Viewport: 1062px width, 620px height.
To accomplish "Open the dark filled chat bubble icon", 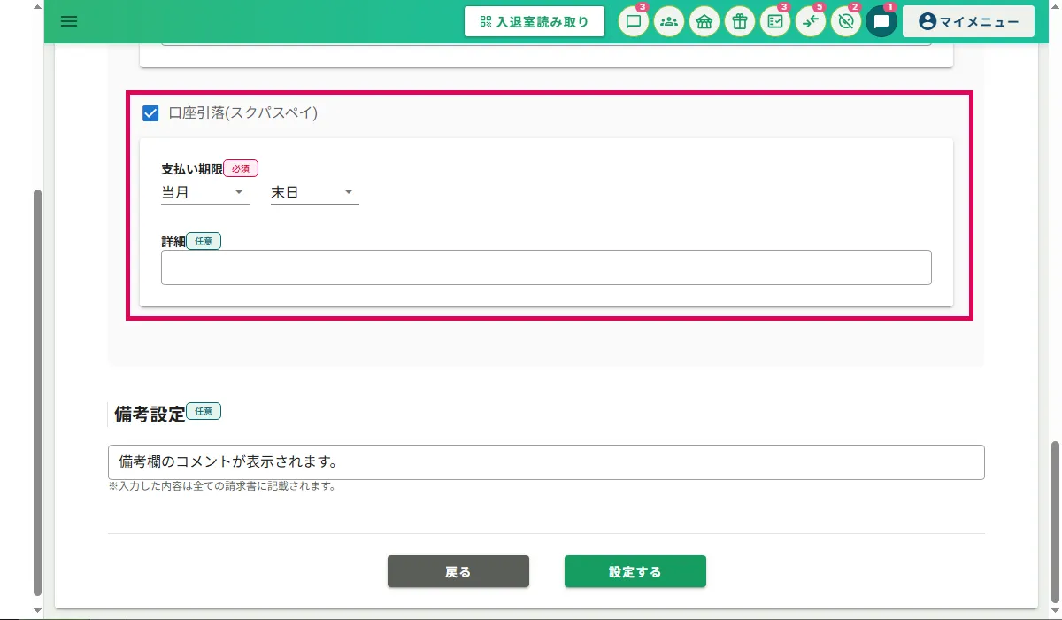I will [x=881, y=22].
